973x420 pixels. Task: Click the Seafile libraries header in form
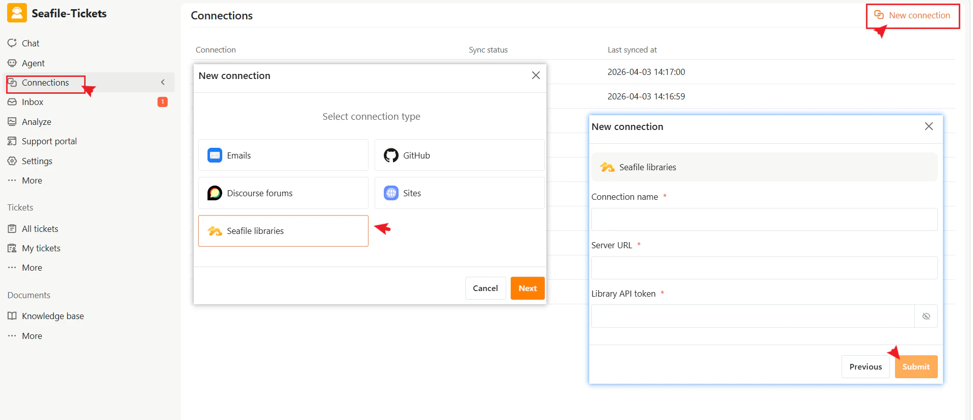[x=764, y=167]
